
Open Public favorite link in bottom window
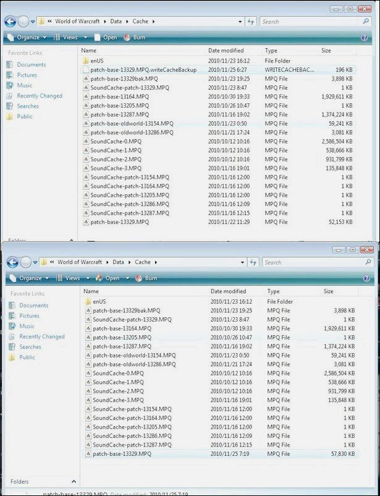[27, 357]
